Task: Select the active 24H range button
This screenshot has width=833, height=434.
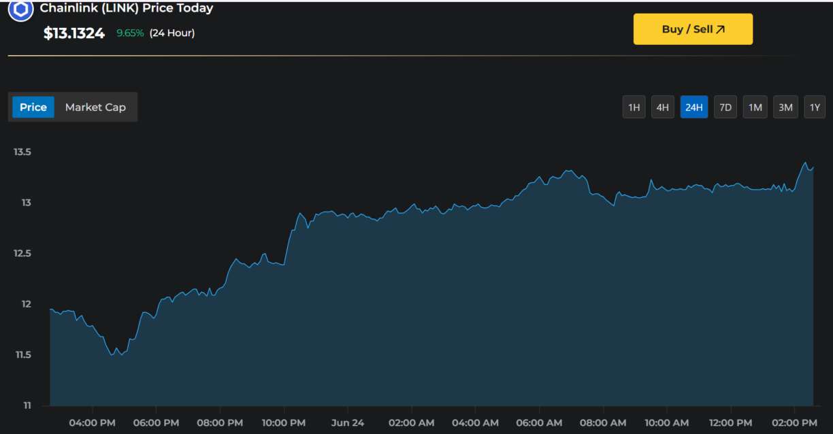Action: click(x=693, y=107)
